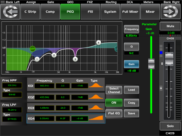This screenshot has height=136, width=182.
Task: Mute channel CH09
Action: 170,26
